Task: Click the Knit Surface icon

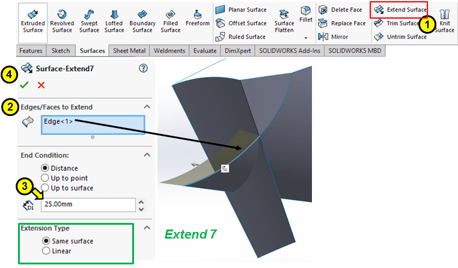Action: [445, 14]
